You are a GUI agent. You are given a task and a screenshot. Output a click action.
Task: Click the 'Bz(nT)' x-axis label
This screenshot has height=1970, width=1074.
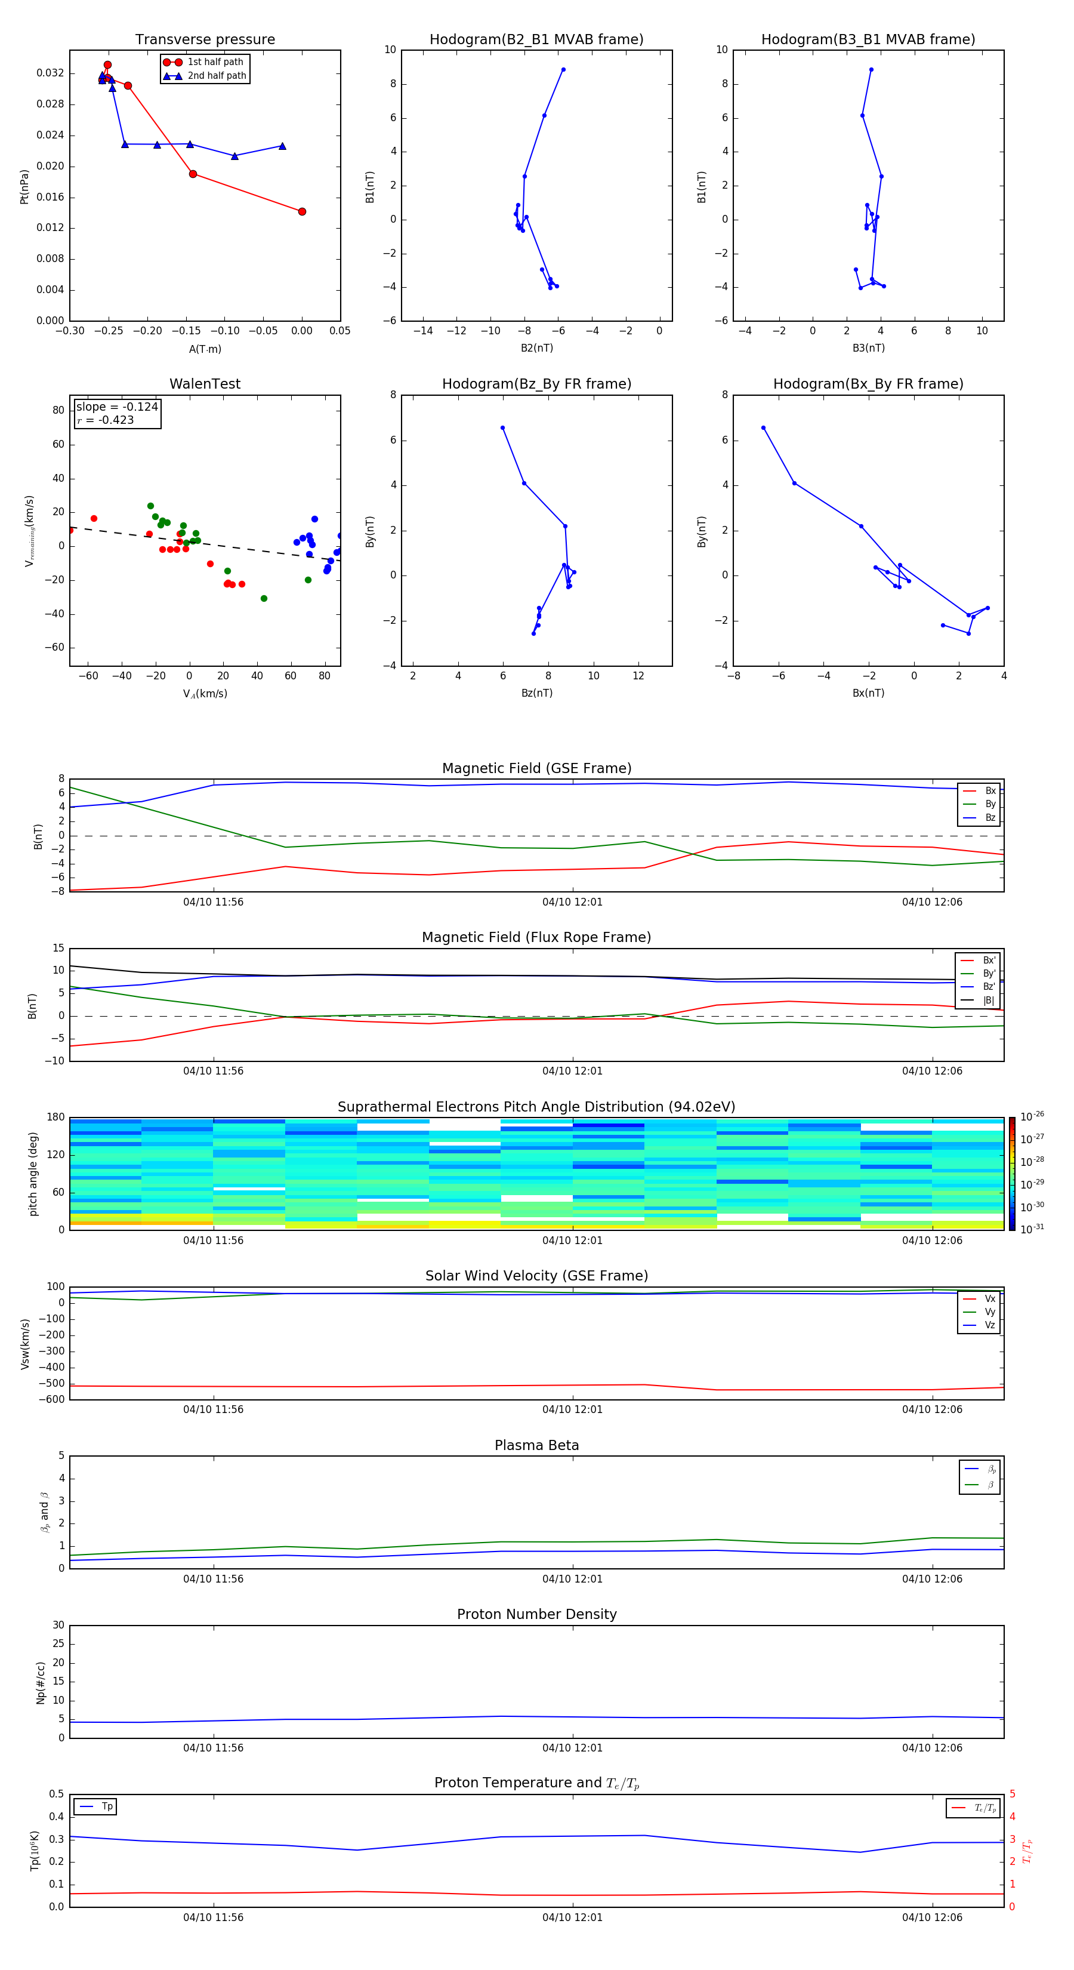pos(536,693)
